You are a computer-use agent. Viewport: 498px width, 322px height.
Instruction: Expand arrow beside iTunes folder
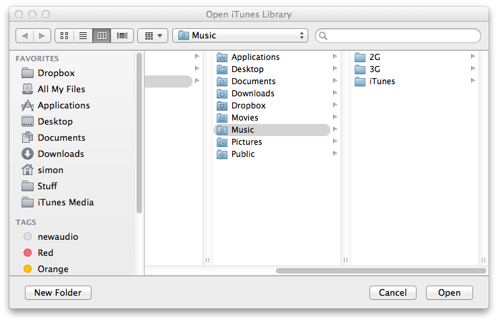(x=473, y=81)
